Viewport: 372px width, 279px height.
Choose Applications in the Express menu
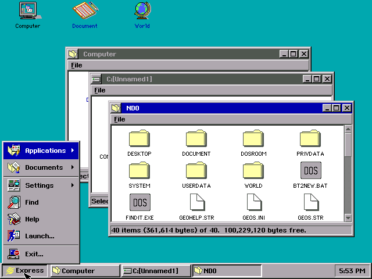coord(41,151)
